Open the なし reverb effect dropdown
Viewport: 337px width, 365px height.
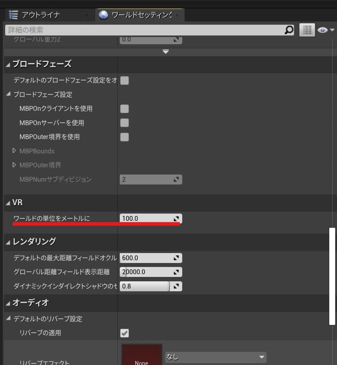click(x=216, y=357)
